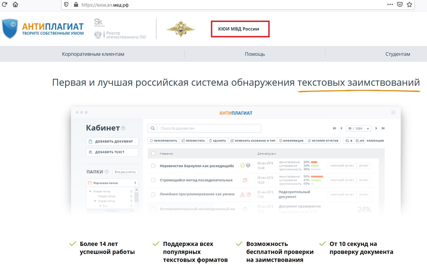Click the От 10 секунд на проверку документа feature
This screenshot has height=266, width=427.
356,248
